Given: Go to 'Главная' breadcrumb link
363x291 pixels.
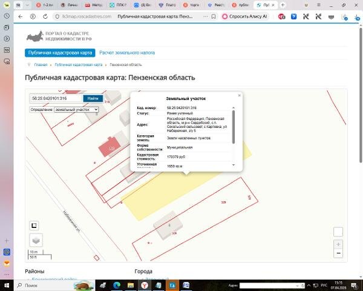Looking at the screenshot, I should [x=41, y=65].
